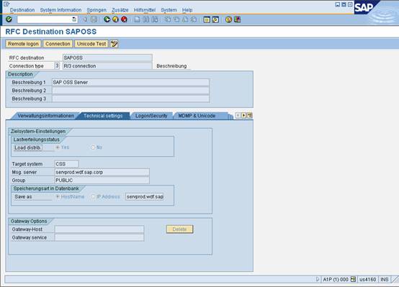Image resolution: width=399 pixels, height=287 pixels.
Task: Click the Save diskette icon in toolbar
Action: pyautogui.click(x=94, y=19)
